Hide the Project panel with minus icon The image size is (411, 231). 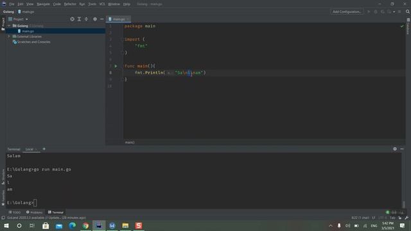[x=101, y=19]
